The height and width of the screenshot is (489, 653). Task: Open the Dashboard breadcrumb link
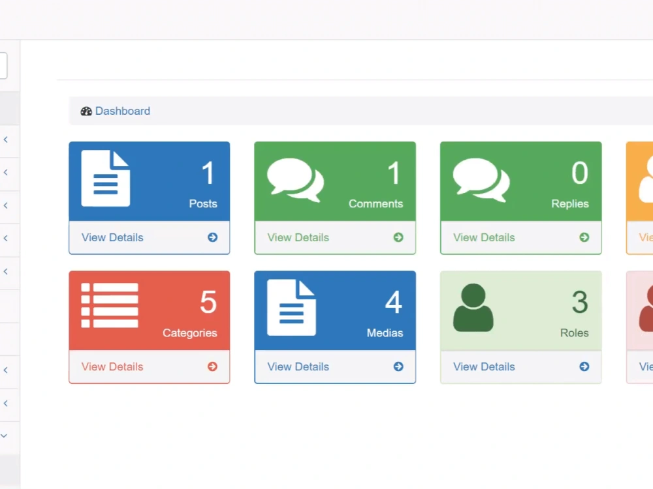point(123,111)
